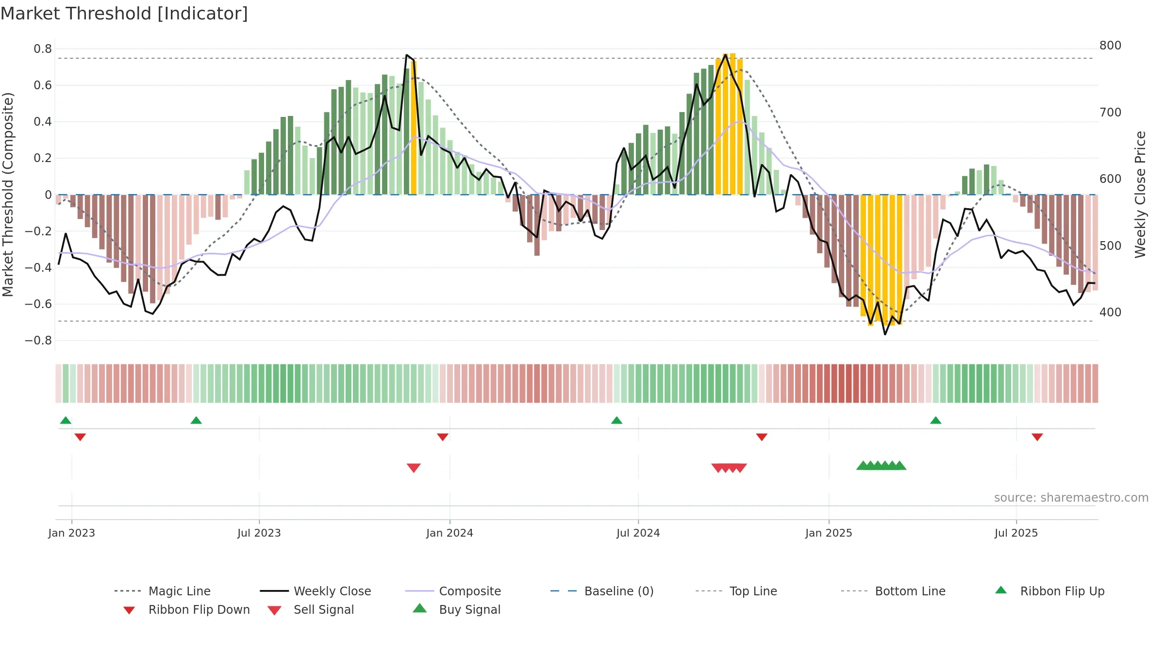Click the Jan 2025 x-axis label

pos(829,533)
